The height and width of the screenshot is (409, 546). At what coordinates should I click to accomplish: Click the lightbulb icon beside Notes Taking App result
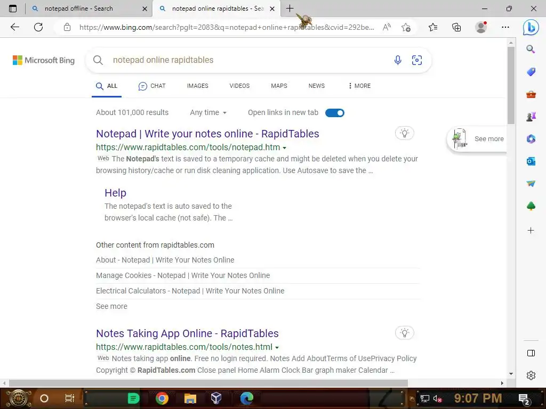point(404,333)
